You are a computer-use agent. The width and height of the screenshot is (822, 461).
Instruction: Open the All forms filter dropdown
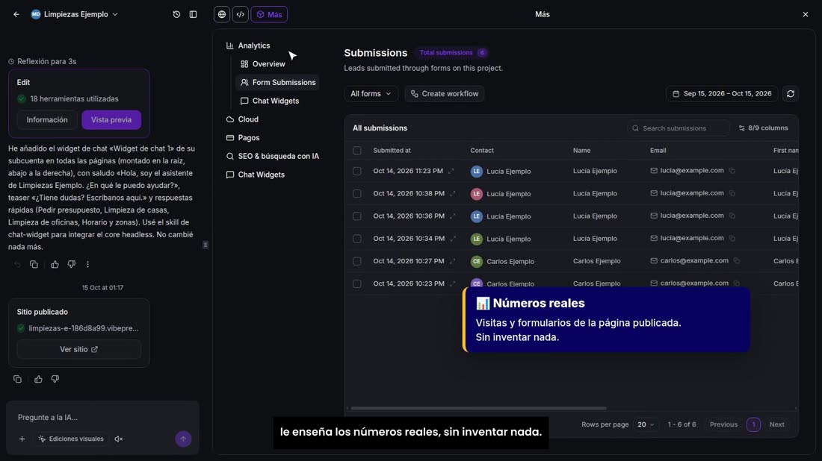pos(371,94)
